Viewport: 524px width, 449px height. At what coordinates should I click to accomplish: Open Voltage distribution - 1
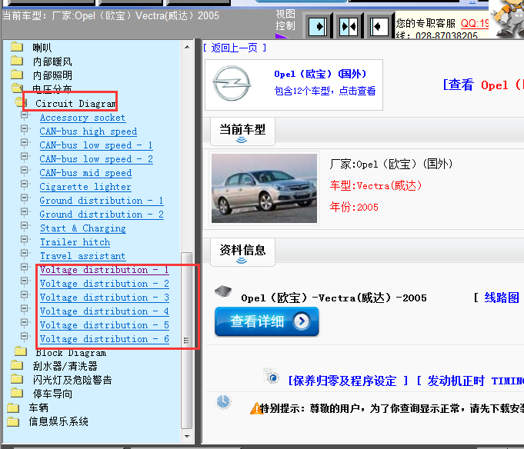105,270
